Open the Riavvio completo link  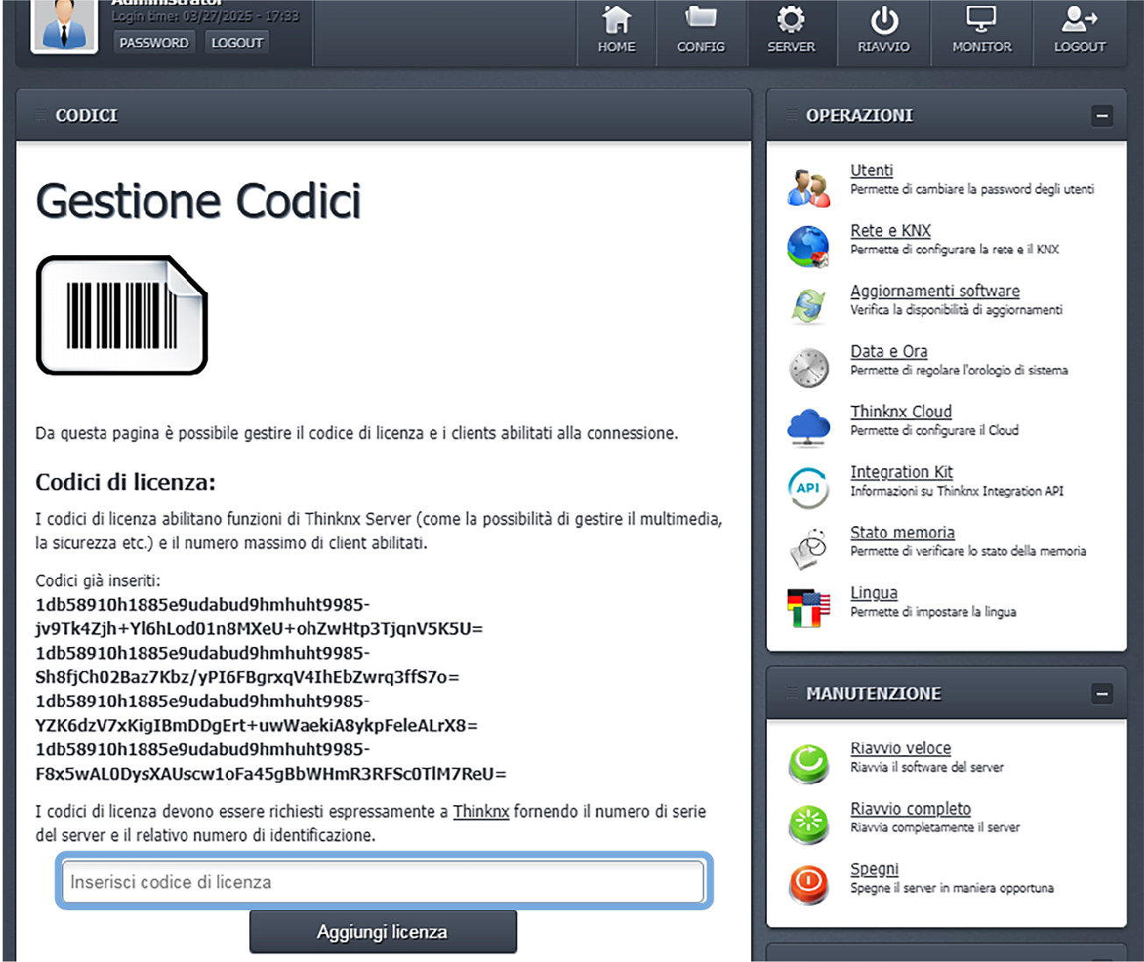[910, 809]
